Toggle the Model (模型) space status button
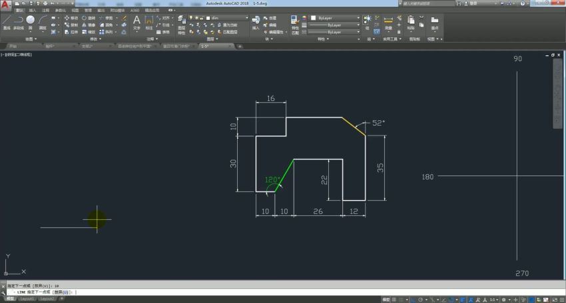The image size is (566, 303). point(386,300)
